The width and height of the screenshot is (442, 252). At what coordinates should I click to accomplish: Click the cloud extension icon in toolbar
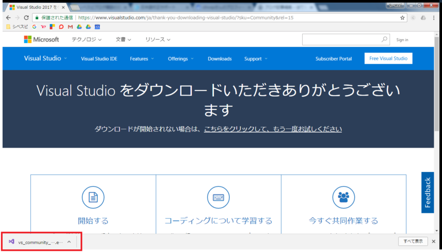point(423,18)
